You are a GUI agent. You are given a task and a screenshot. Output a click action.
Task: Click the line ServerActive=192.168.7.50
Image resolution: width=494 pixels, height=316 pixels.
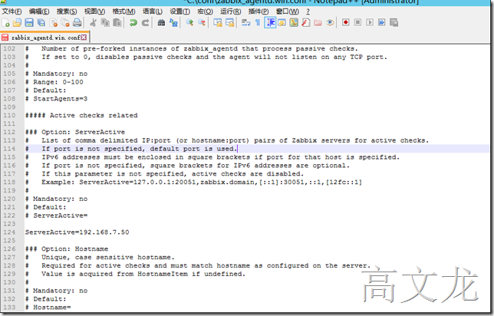pyautogui.click(x=77, y=232)
